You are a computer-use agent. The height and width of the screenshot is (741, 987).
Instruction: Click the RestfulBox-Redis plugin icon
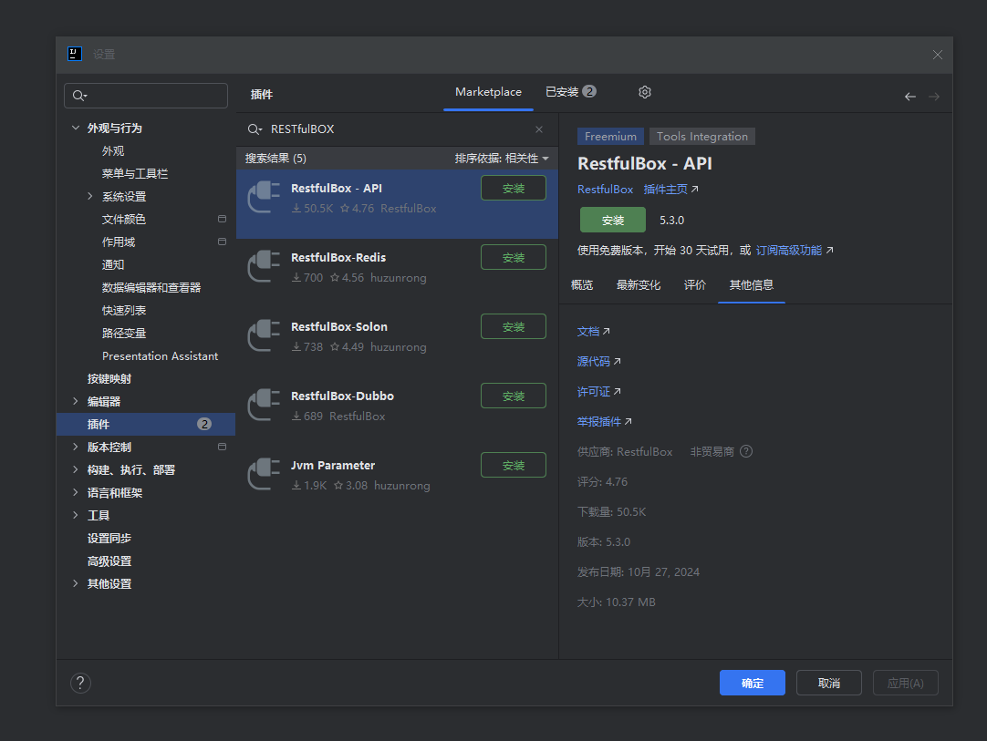[x=264, y=267]
